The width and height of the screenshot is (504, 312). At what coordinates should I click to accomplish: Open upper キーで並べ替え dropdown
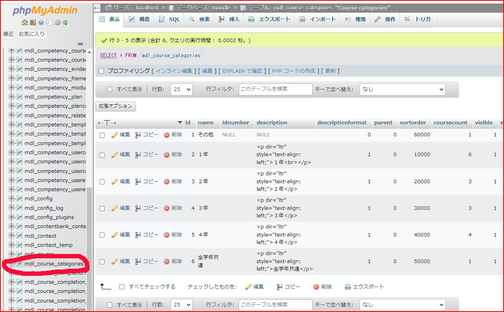(x=402, y=89)
